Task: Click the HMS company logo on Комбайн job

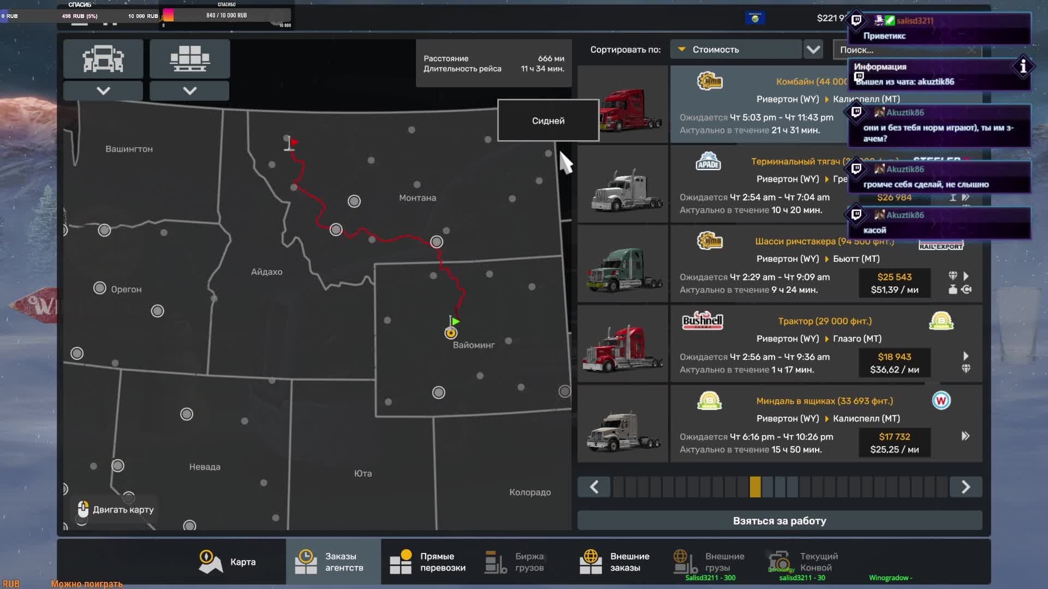Action: (710, 82)
